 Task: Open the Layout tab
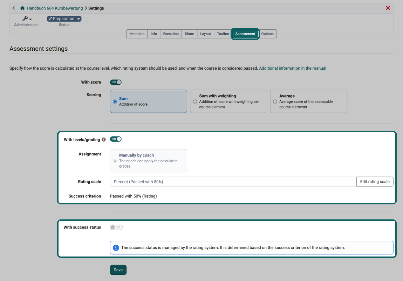[206, 34]
